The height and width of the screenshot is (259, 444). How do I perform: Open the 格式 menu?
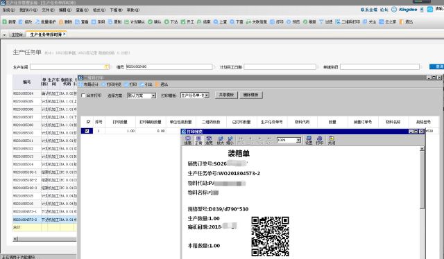click(99, 10)
